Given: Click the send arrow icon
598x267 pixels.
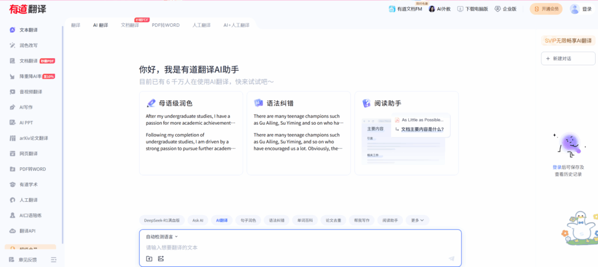Looking at the screenshot, I should 451,259.
